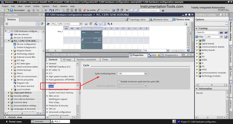Click the Accessible devices icon in toolbar

(x=113, y=10)
